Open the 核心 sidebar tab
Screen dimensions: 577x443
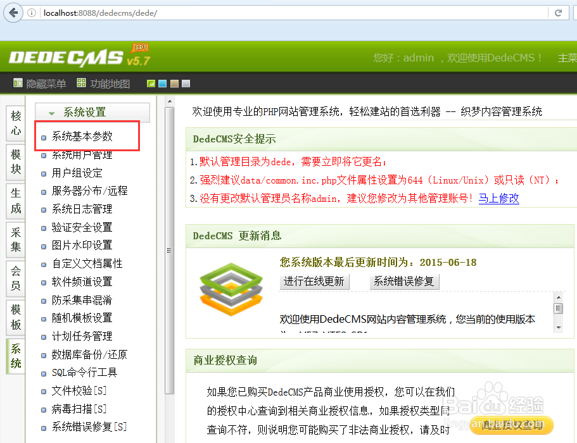click(x=16, y=123)
